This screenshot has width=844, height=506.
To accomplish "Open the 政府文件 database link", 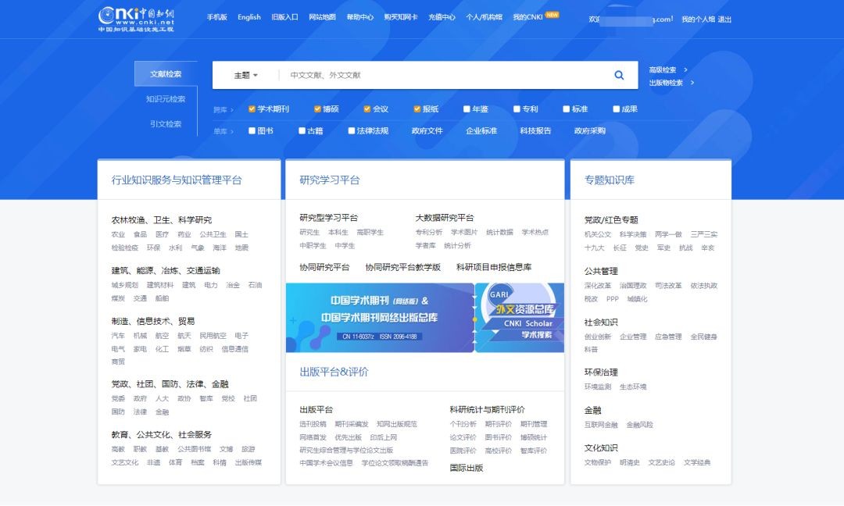I will (427, 130).
